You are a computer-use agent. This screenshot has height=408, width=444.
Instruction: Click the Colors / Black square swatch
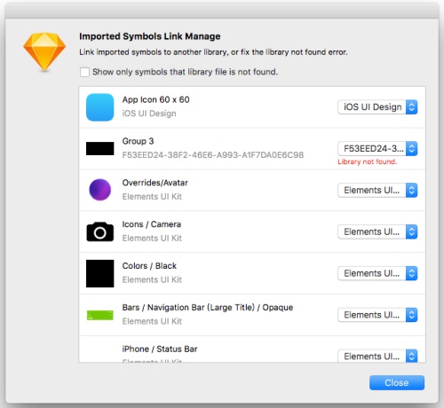(100, 273)
